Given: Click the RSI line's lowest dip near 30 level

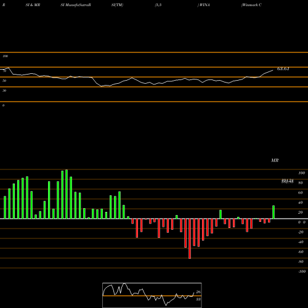Looking at the screenshot, I should pyautogui.click(x=101, y=86).
